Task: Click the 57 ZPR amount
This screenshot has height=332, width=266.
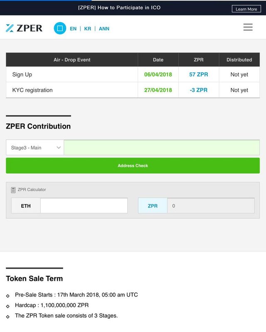Action: pos(199,74)
